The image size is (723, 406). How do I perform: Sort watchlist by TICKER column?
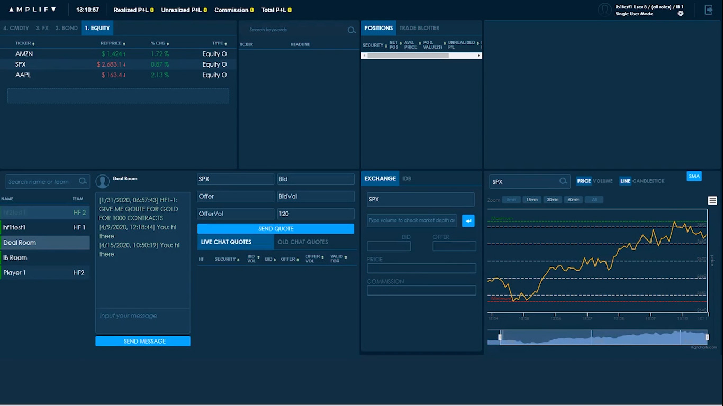(x=25, y=43)
